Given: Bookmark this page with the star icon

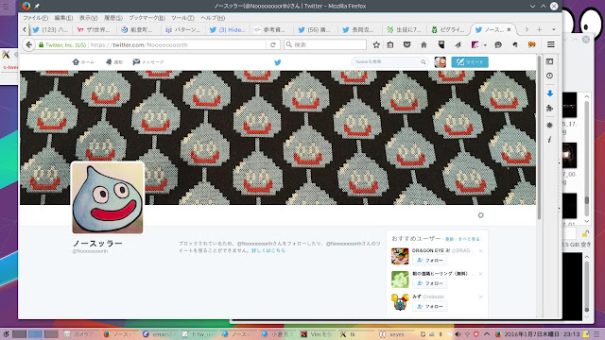Looking at the screenshot, I should click(x=376, y=44).
